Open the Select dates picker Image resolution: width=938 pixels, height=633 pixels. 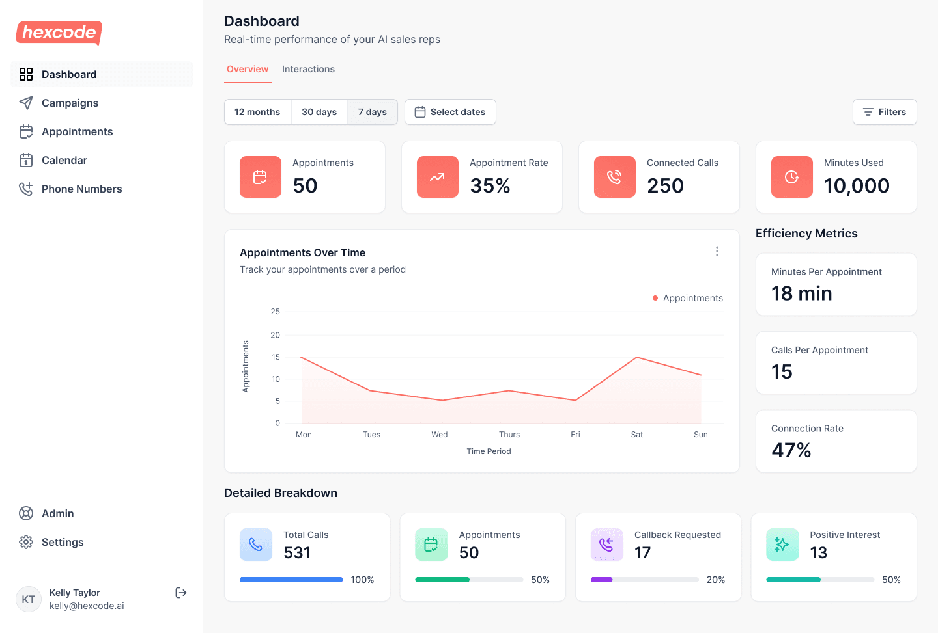click(450, 111)
